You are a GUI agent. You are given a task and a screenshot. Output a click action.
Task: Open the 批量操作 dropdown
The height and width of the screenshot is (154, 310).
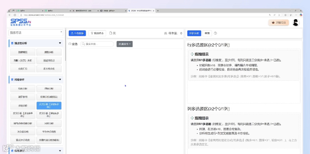coord(125,44)
